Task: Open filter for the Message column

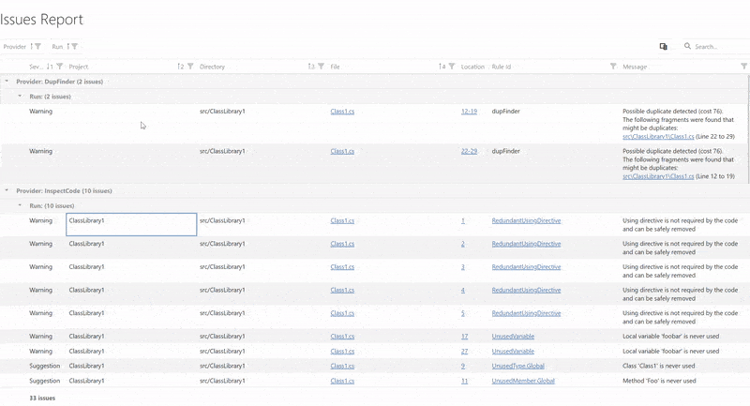Action: point(743,67)
